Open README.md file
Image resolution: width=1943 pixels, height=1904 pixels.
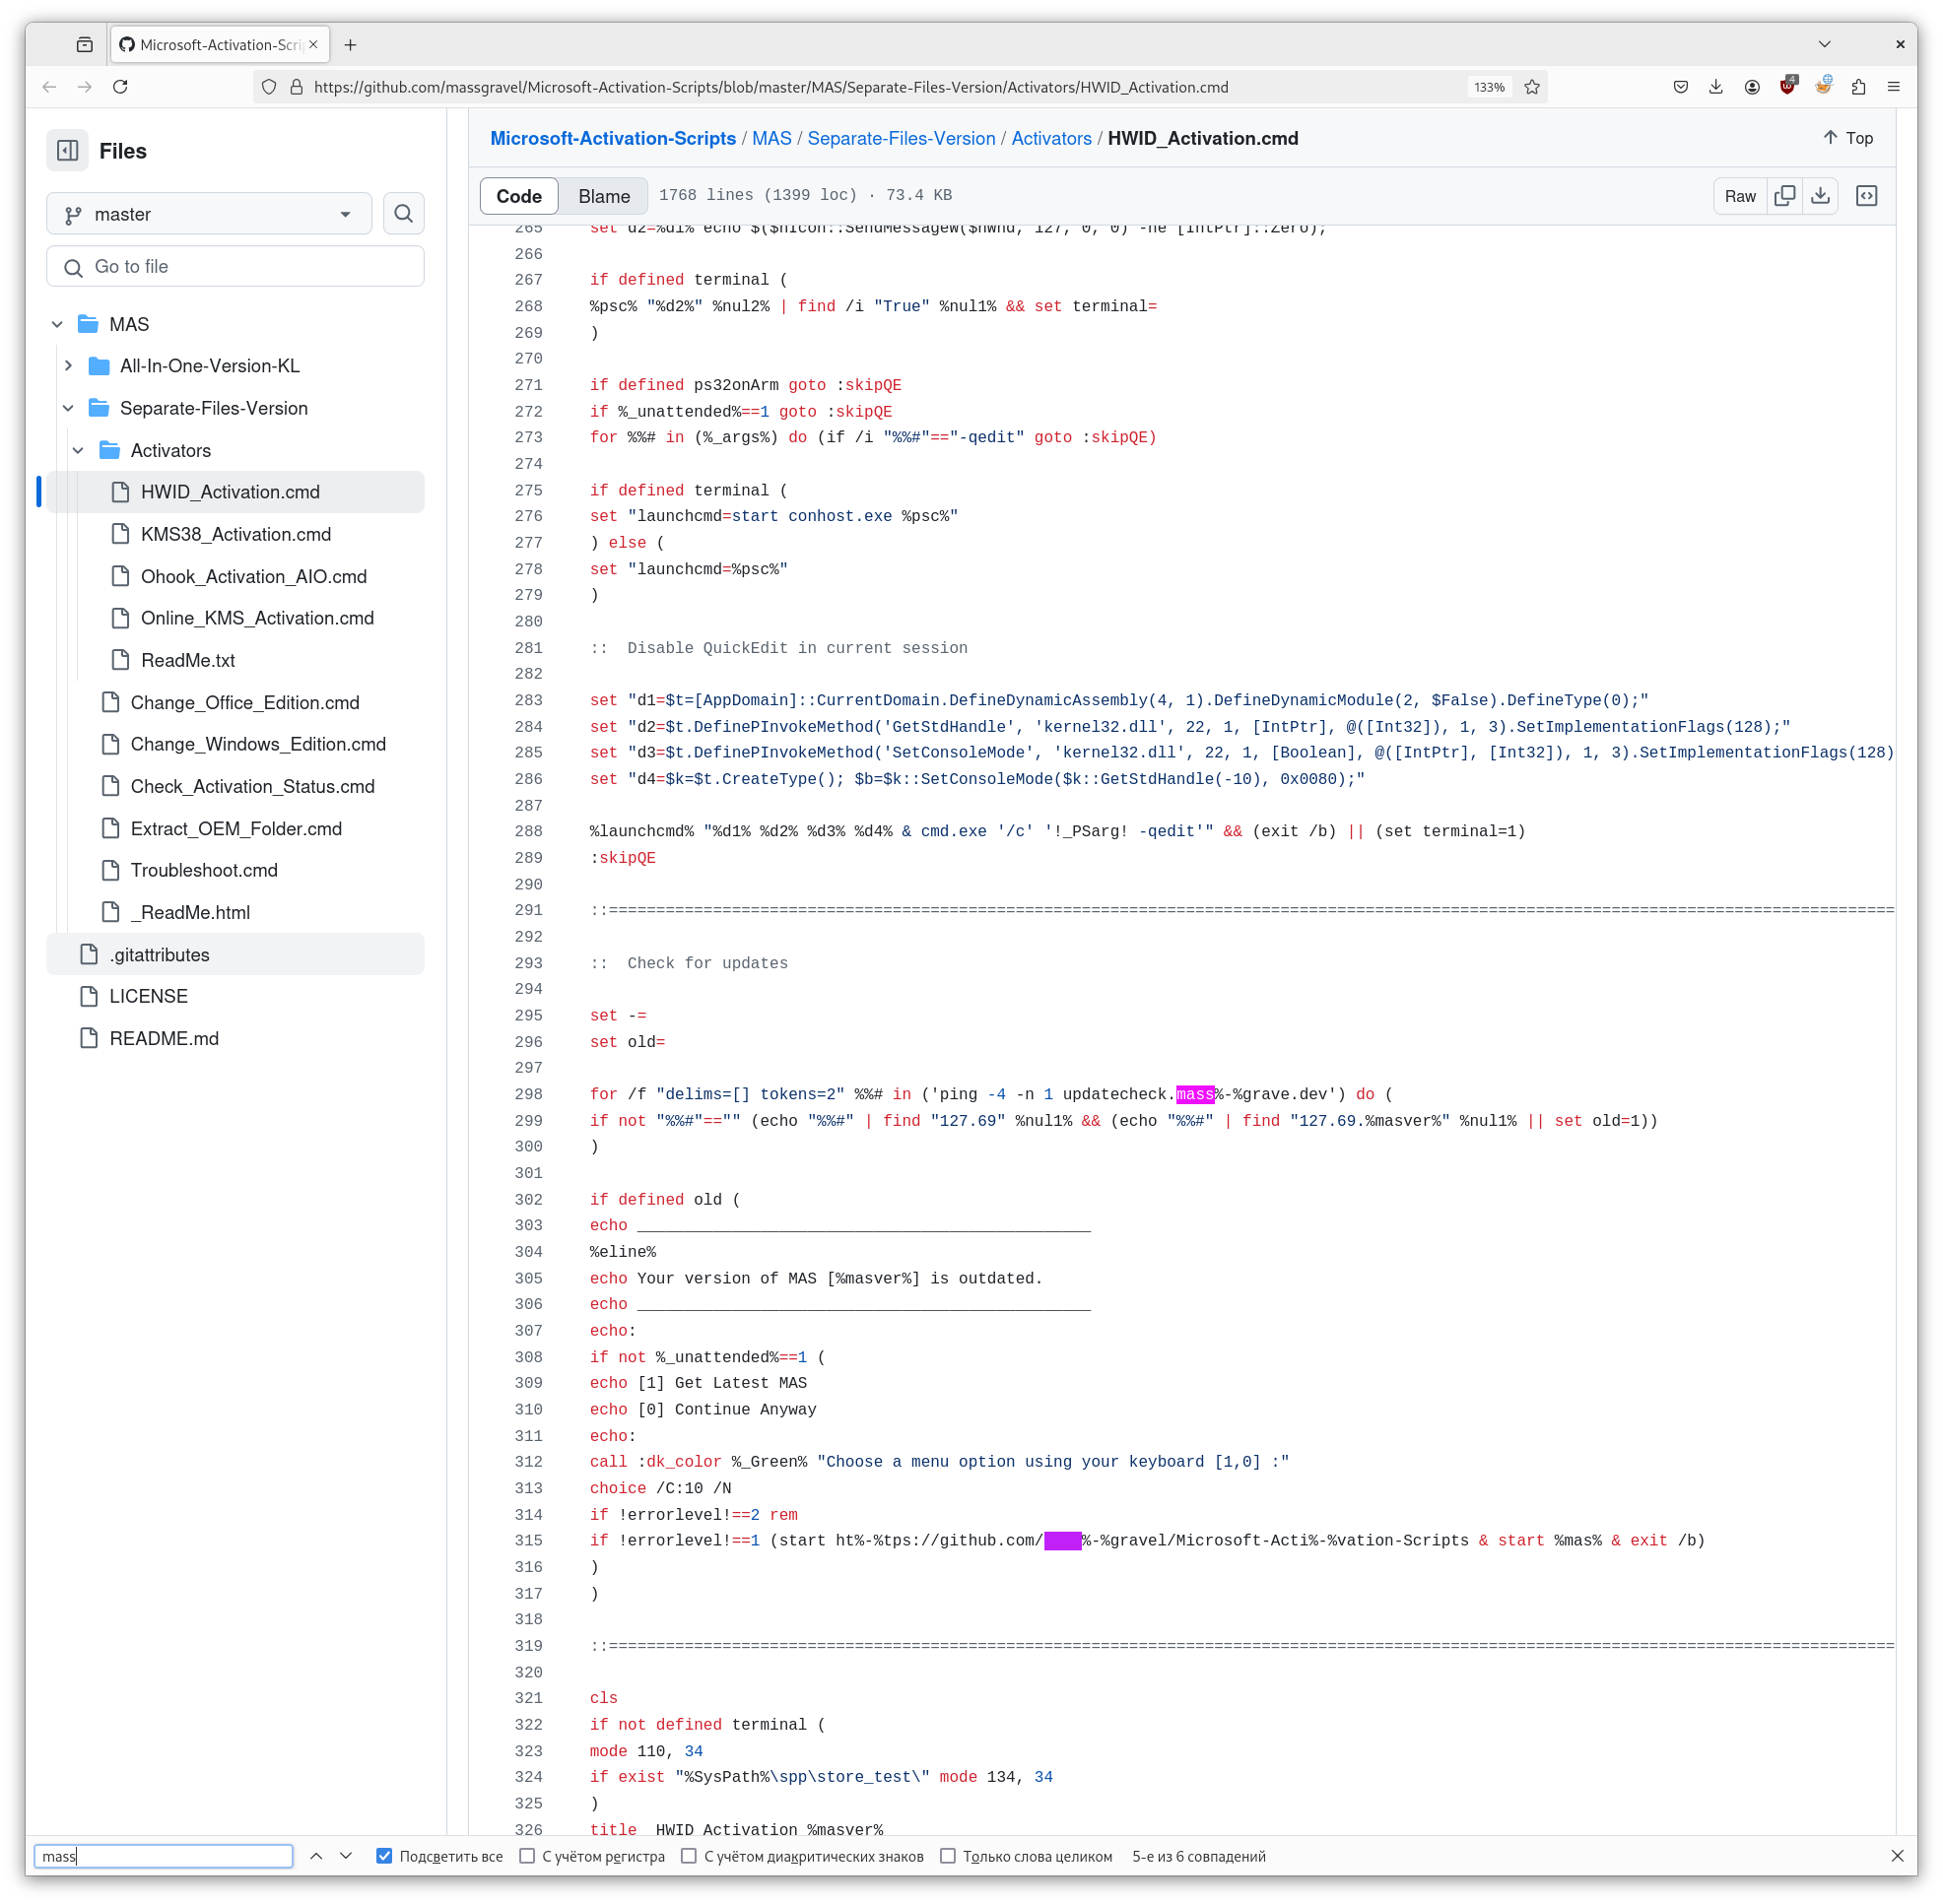click(x=165, y=1039)
